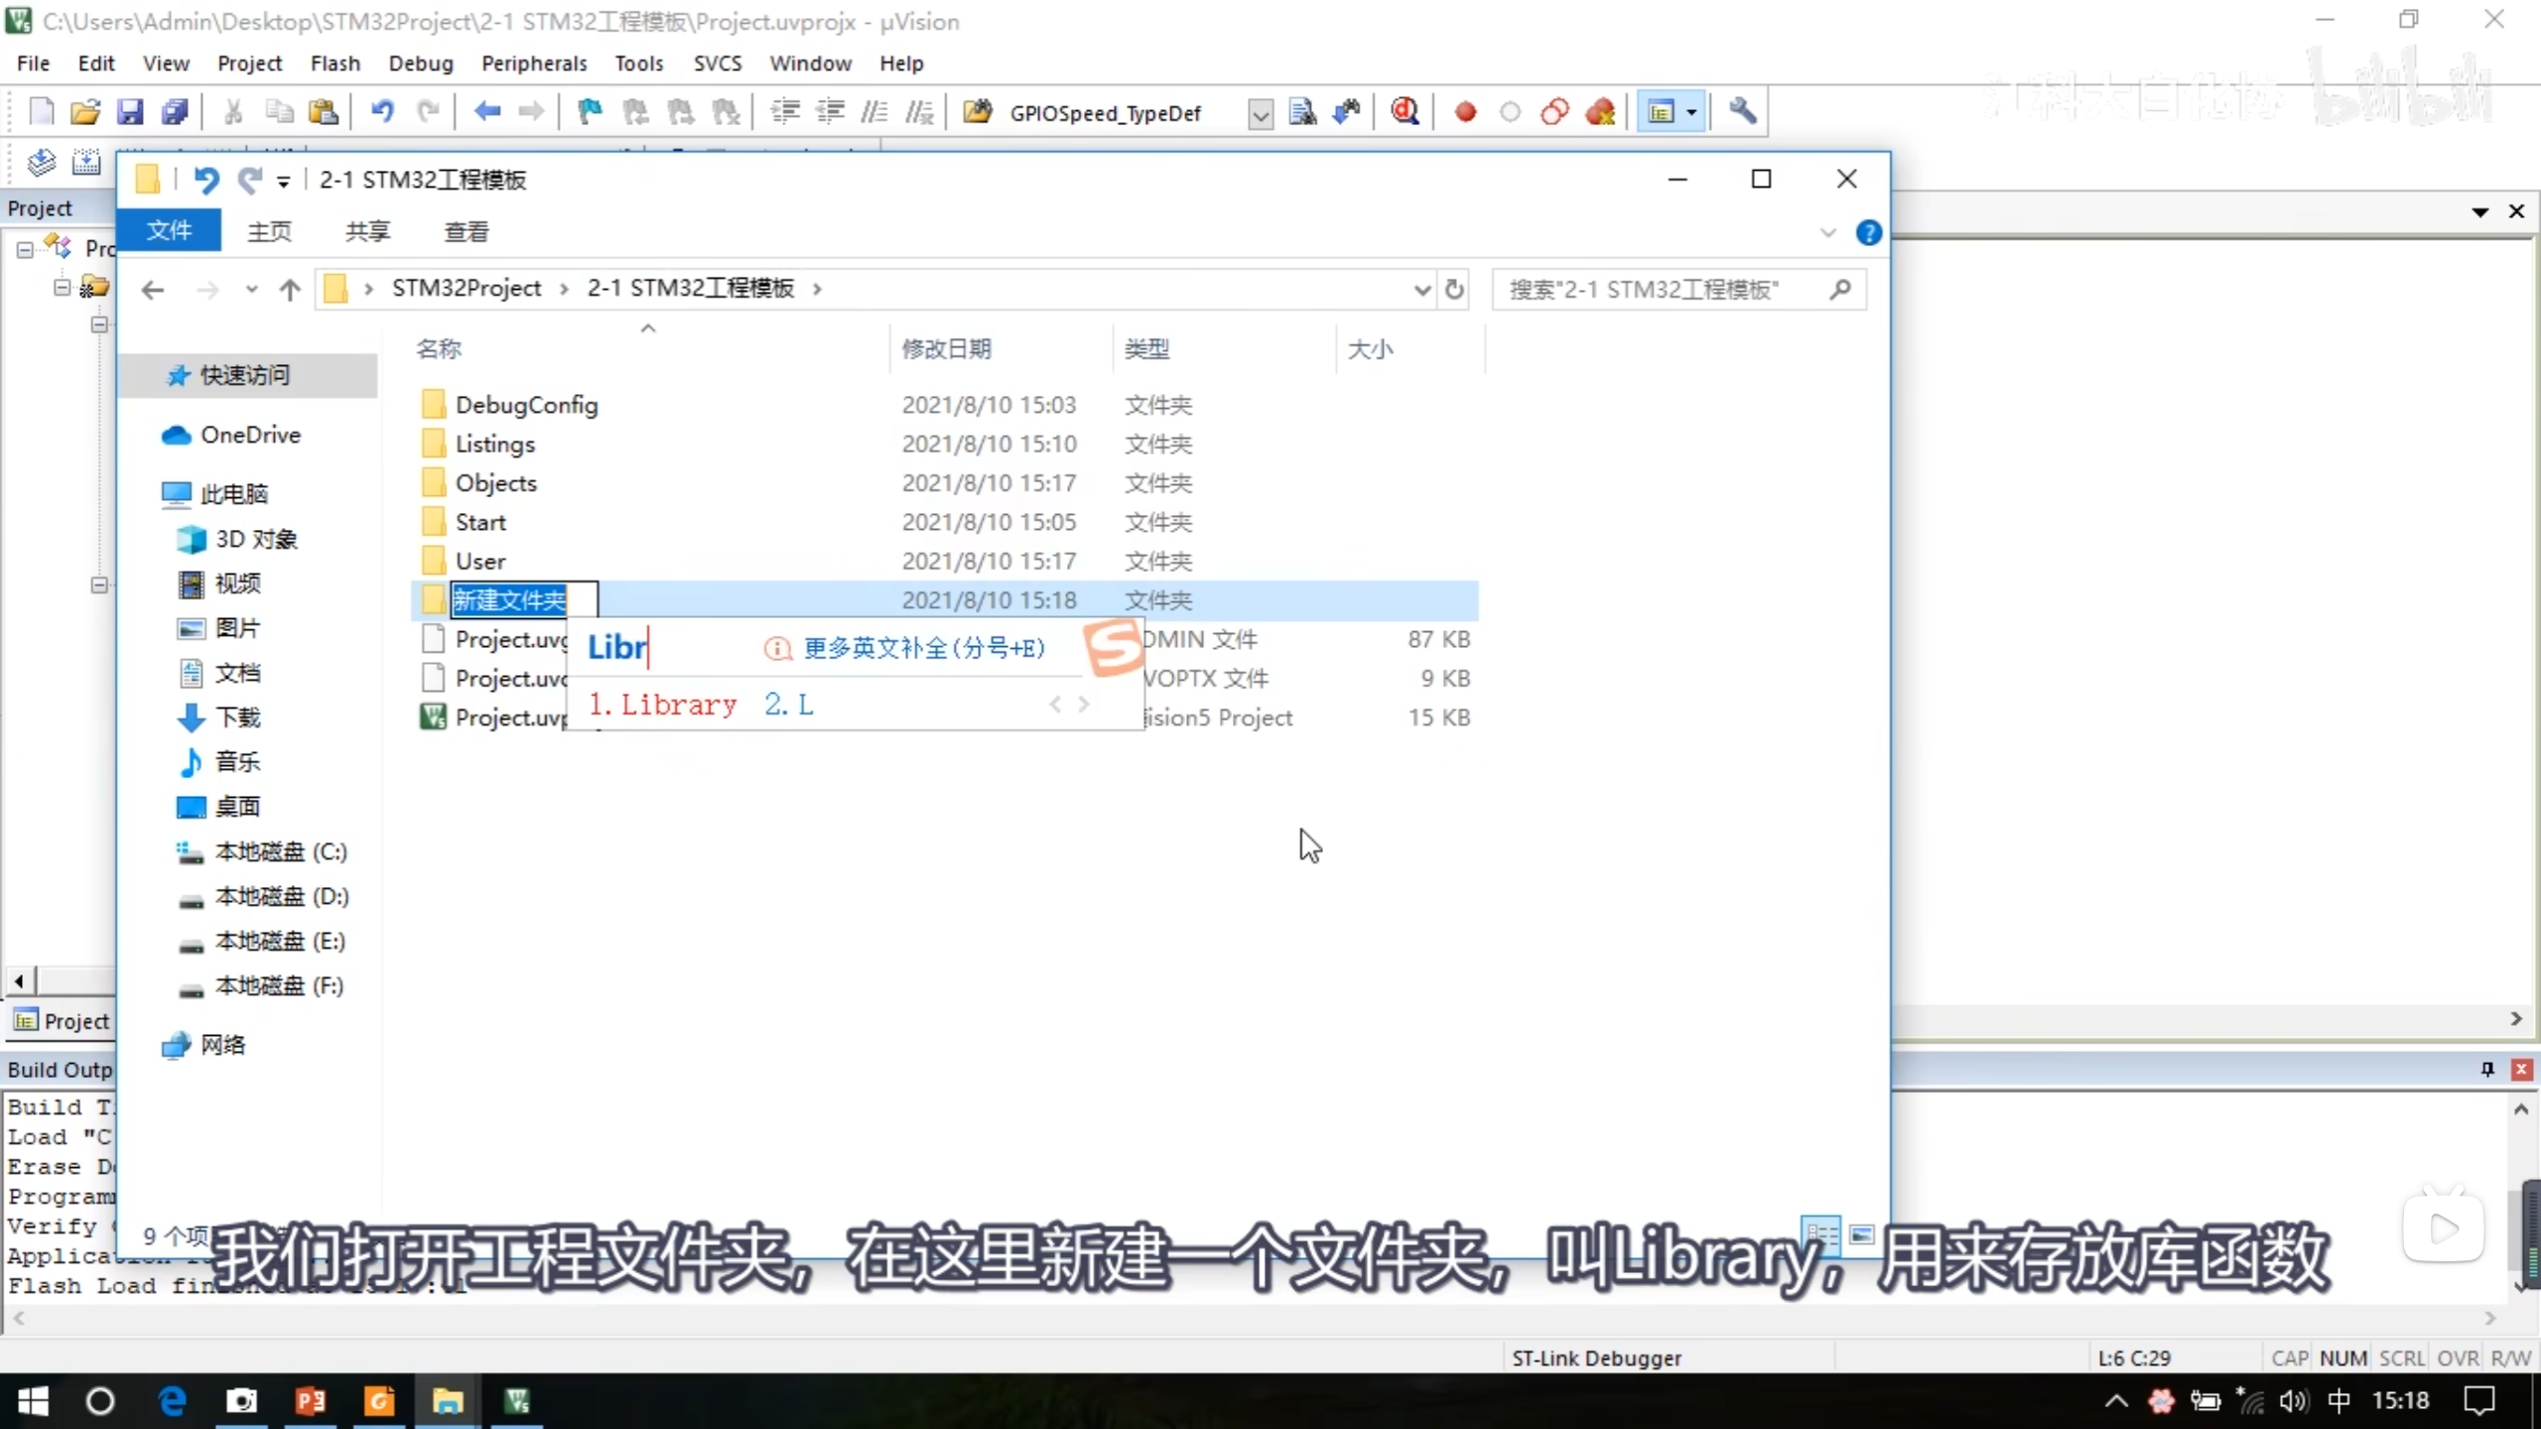Click the insert bookmark flag icon
The image size is (2541, 1429).
click(x=590, y=112)
